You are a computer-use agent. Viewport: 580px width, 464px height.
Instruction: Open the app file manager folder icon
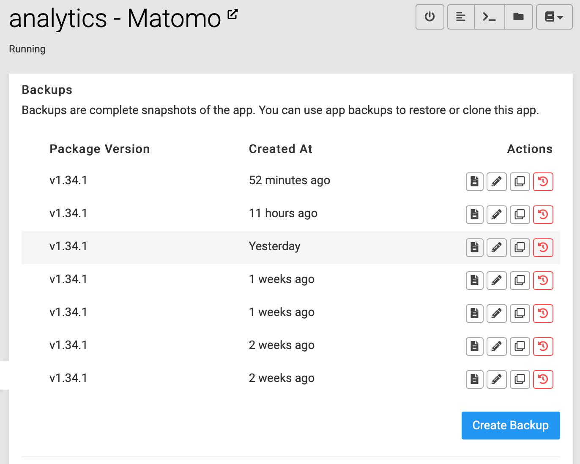(x=519, y=17)
